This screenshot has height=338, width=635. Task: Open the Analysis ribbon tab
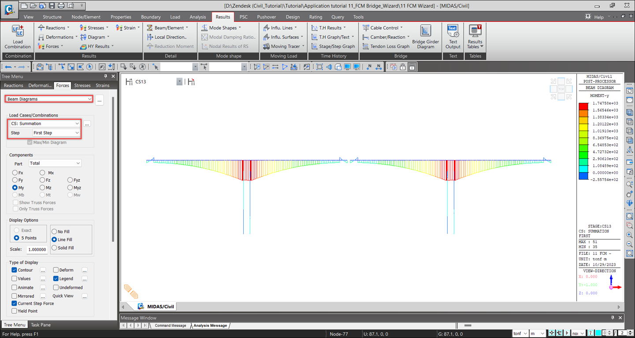tap(197, 17)
